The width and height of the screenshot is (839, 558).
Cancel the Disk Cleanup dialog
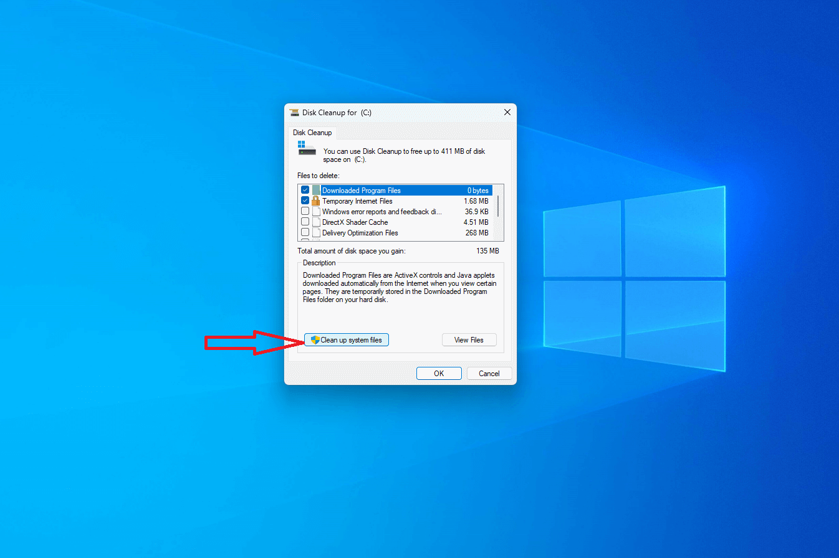point(489,374)
